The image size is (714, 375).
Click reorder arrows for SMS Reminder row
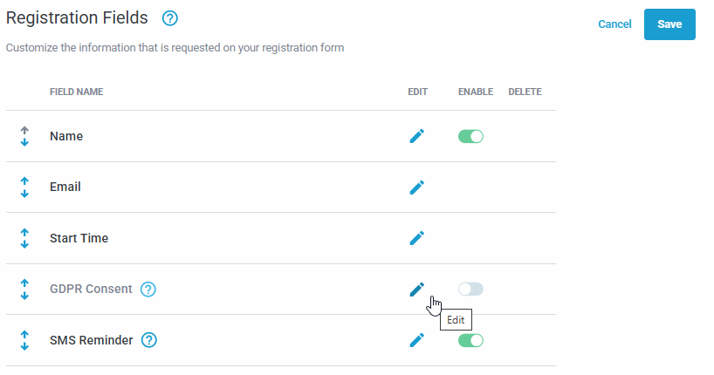point(24,340)
